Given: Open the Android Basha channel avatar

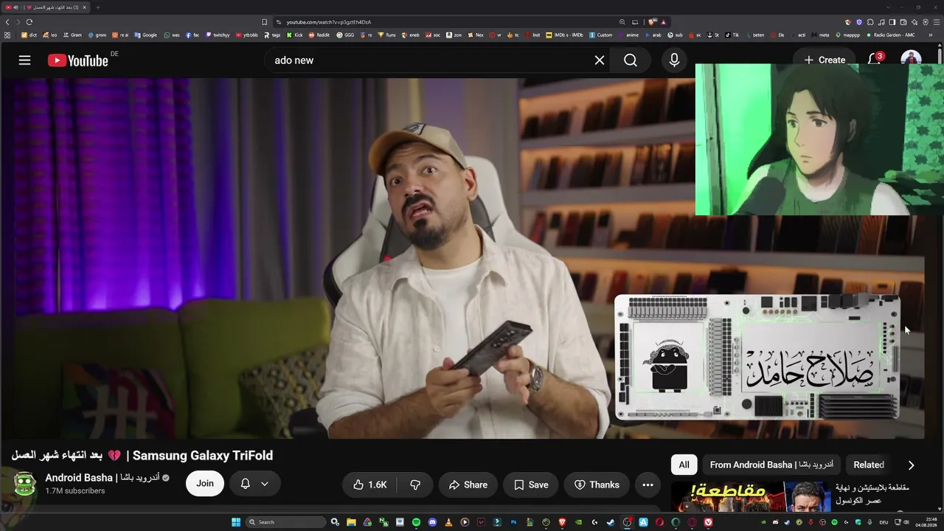Looking at the screenshot, I should [25, 484].
